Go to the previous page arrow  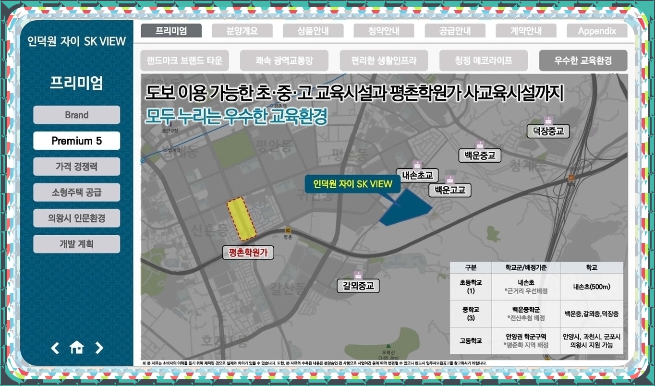pos(55,348)
